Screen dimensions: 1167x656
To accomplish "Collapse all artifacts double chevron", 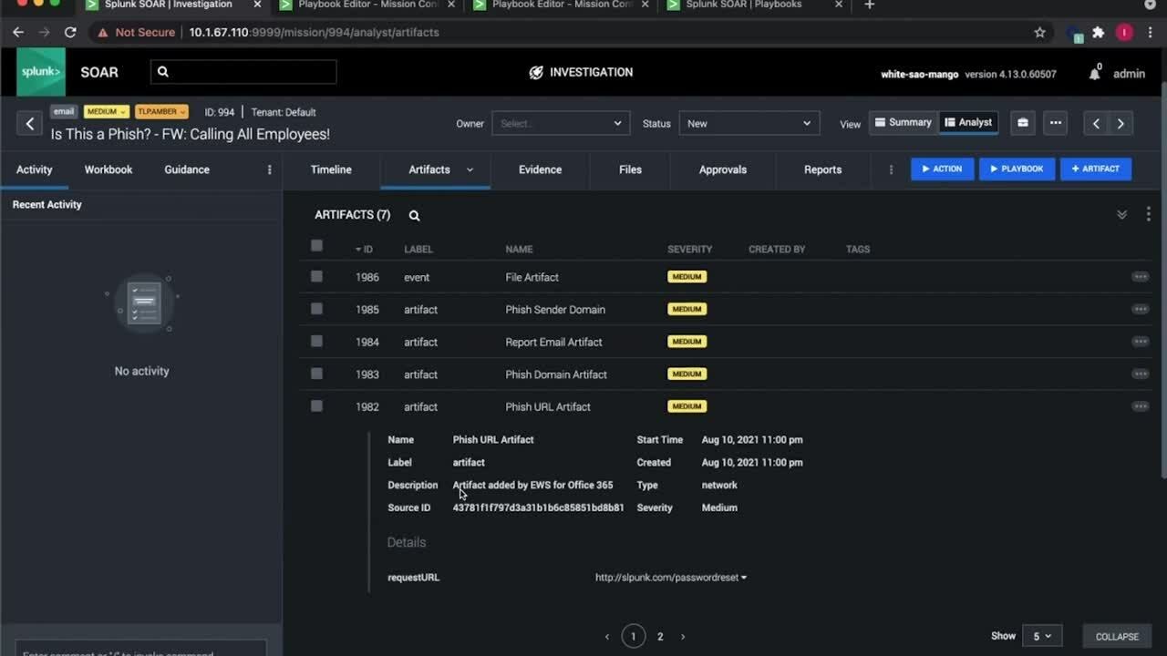I will click(1121, 215).
